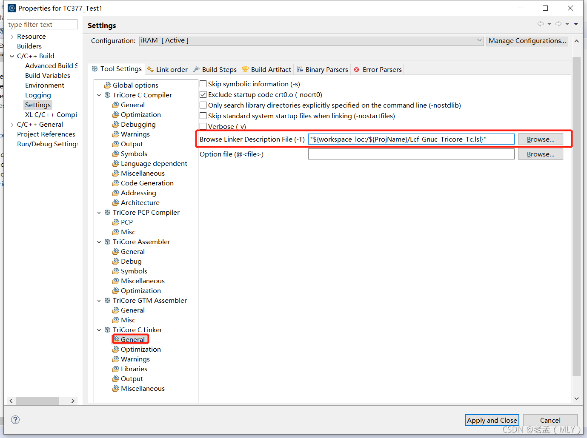
Task: Switch to the Link order tab
Action: pyautogui.click(x=167, y=69)
